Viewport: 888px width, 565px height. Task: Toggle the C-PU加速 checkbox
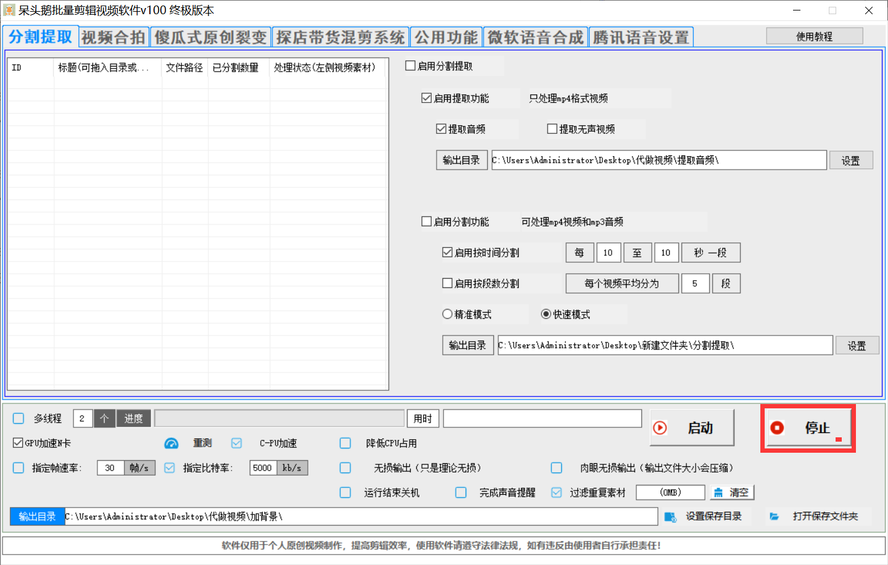236,443
